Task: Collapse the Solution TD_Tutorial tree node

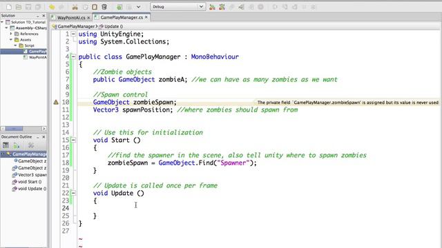Action: 2,22
